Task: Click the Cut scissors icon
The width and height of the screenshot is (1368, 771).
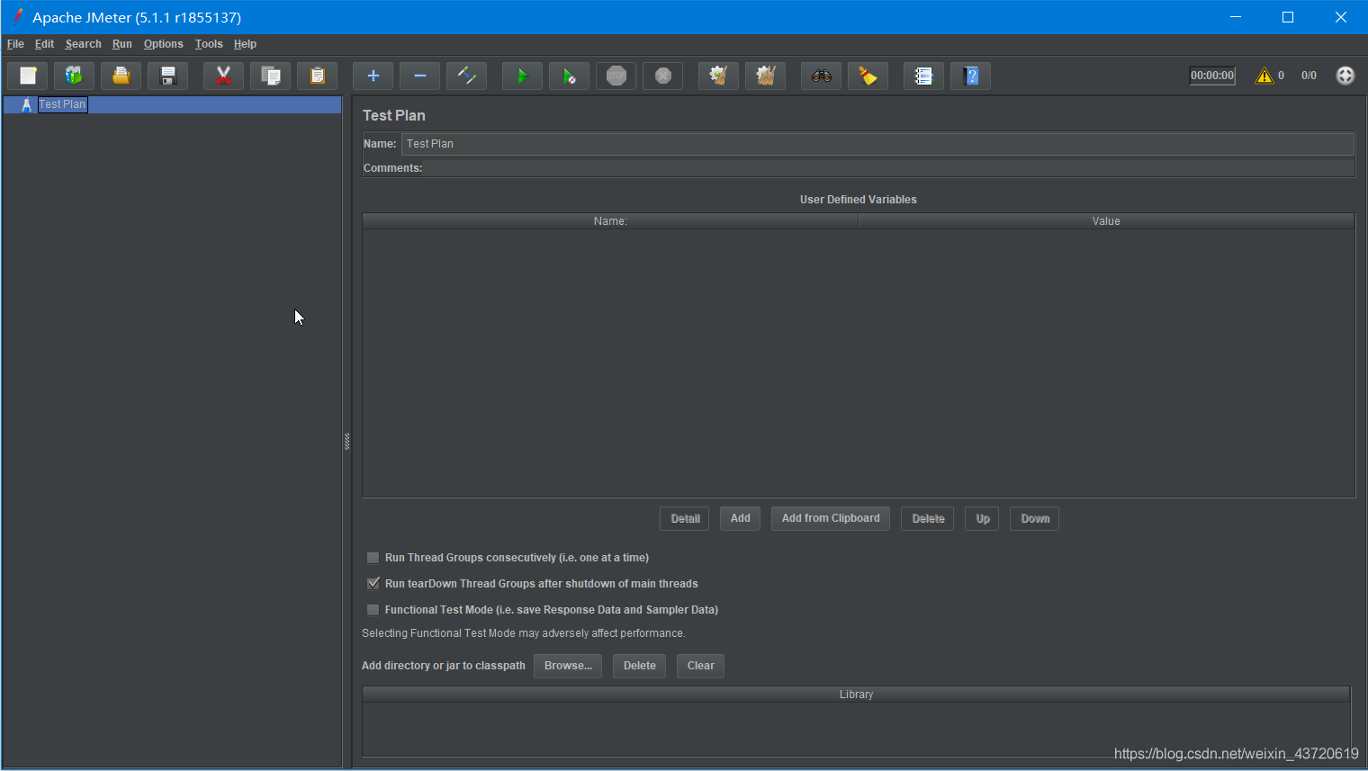Action: click(223, 76)
